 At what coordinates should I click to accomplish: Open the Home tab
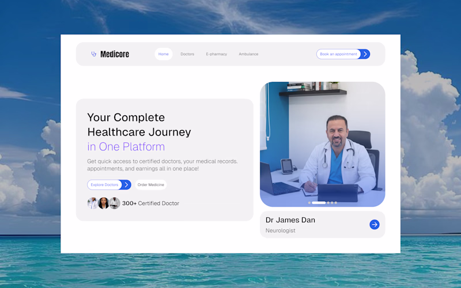[164, 54]
